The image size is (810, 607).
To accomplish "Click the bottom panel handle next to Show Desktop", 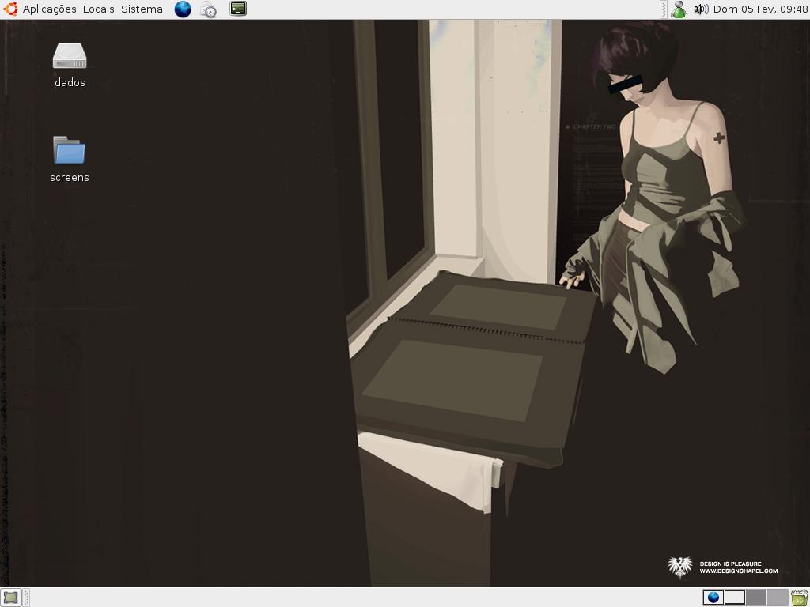I will pyautogui.click(x=26, y=598).
